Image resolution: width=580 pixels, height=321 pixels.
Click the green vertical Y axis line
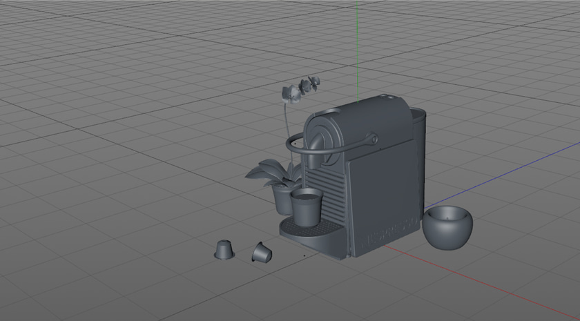pyautogui.click(x=358, y=41)
